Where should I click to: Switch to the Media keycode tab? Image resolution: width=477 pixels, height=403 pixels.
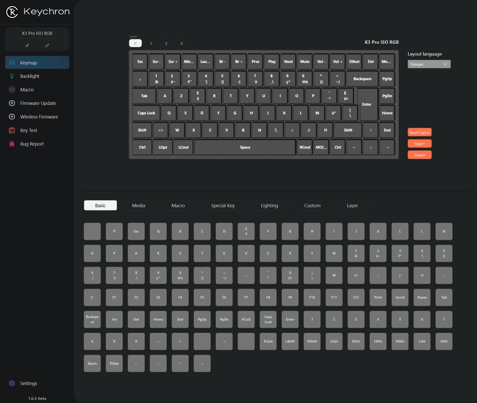pos(138,205)
